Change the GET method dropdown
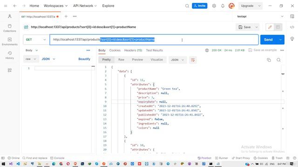The height and width of the screenshot is (167, 298). click(36, 39)
